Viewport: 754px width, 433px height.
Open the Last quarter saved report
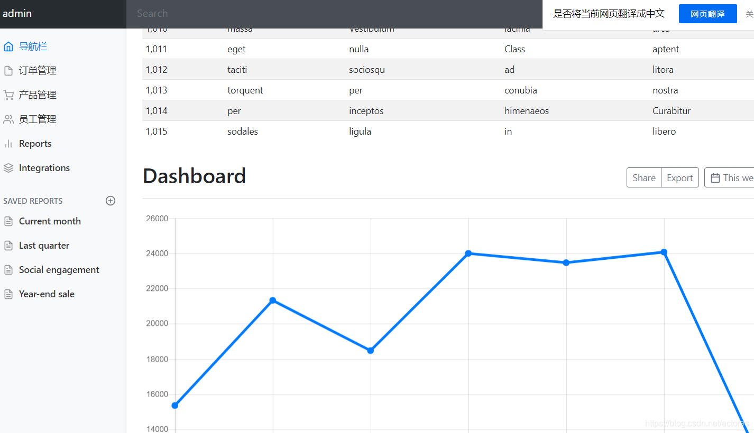[44, 246]
